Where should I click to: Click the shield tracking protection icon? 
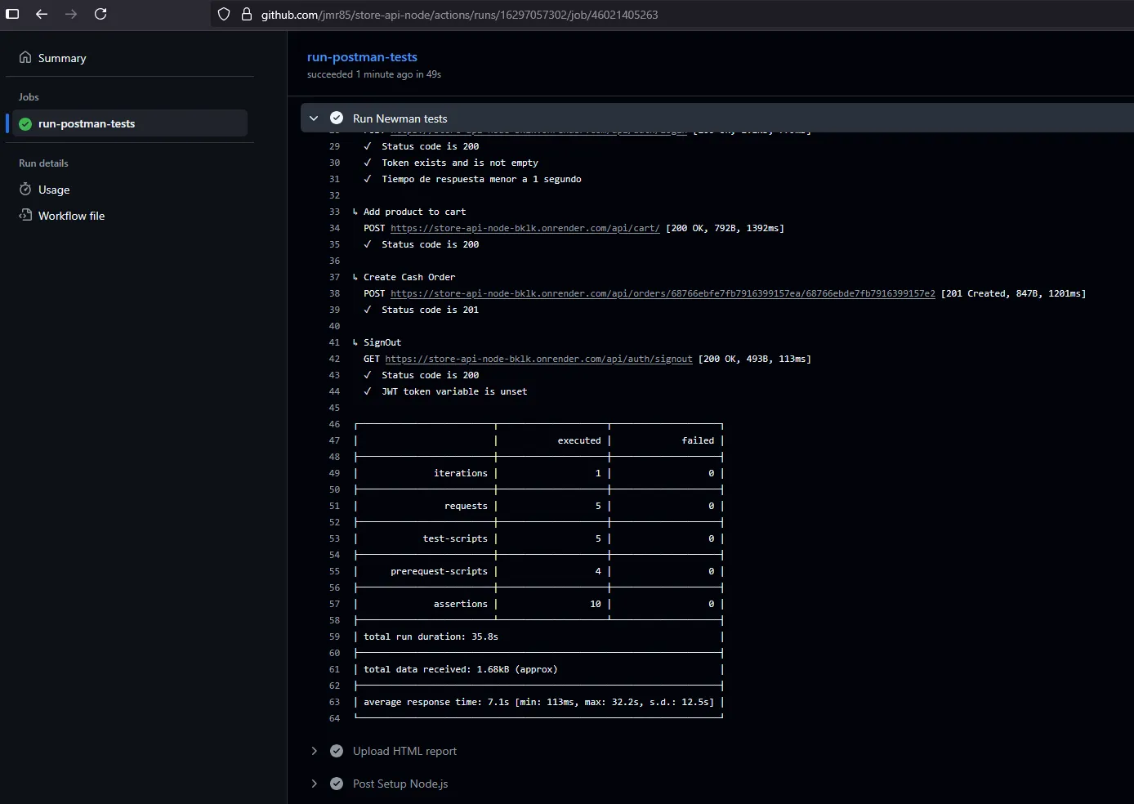pyautogui.click(x=224, y=14)
